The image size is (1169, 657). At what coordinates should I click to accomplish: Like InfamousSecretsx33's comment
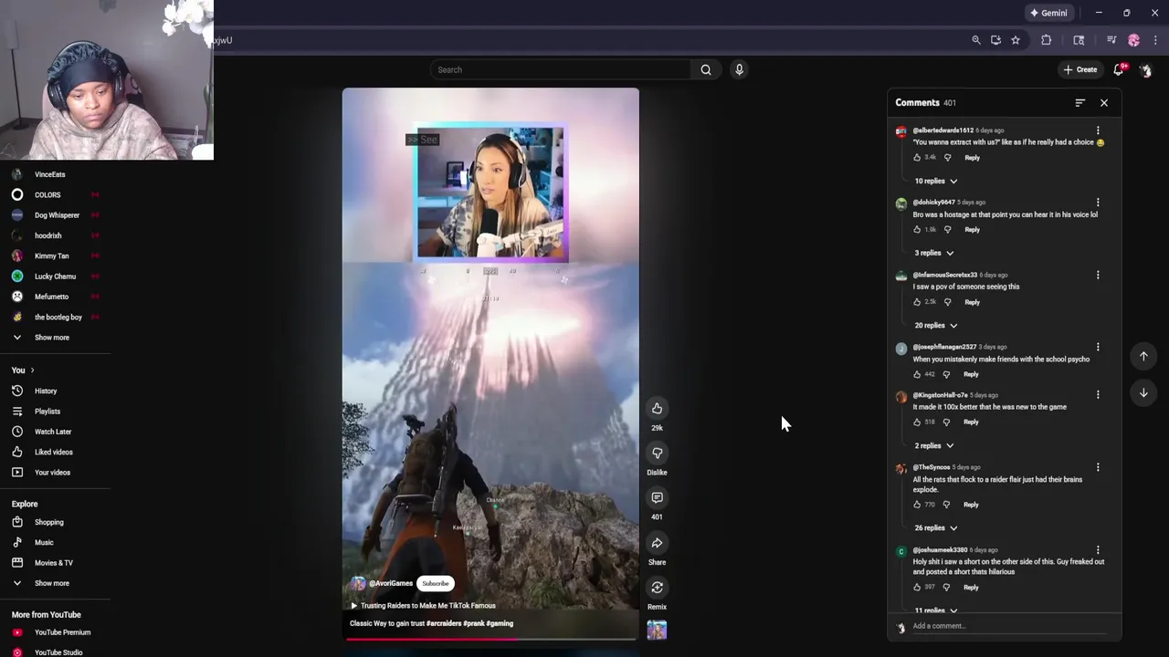(917, 302)
